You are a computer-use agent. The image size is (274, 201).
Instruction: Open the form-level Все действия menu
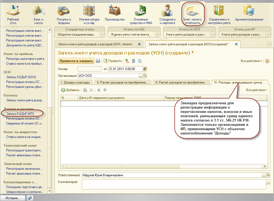251,61
